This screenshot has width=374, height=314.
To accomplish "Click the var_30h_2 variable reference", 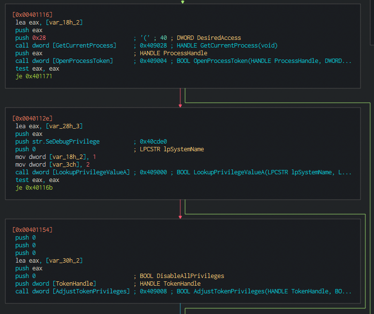I will pyautogui.click(x=64, y=261).
